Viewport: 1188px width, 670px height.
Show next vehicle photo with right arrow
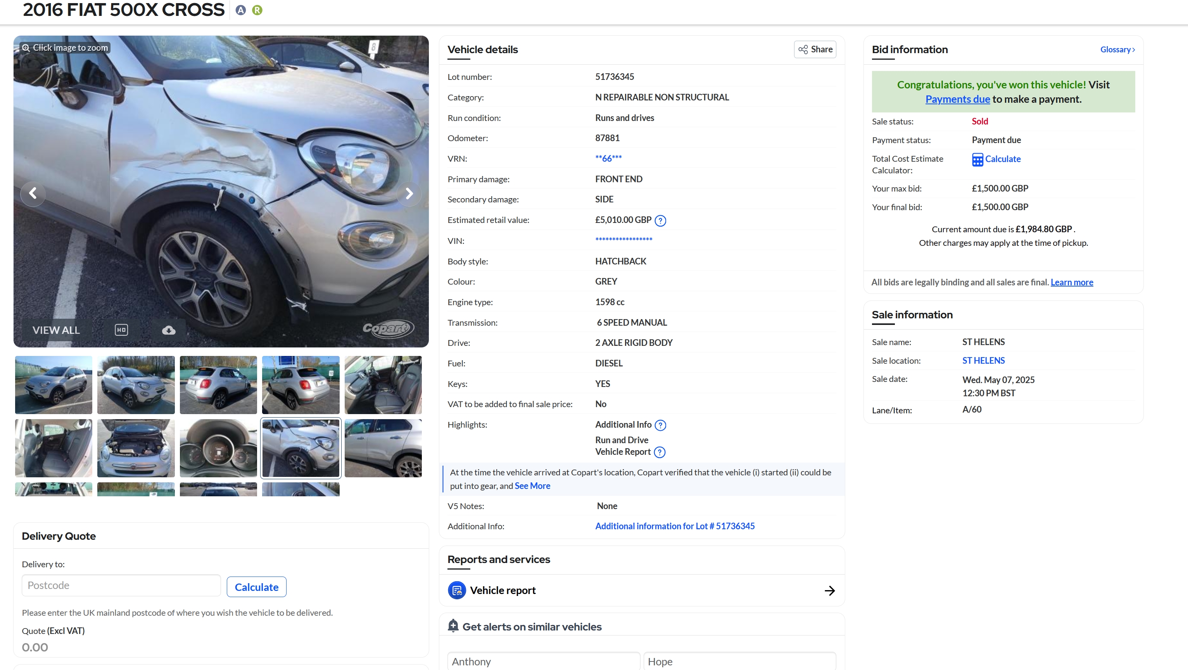click(409, 193)
